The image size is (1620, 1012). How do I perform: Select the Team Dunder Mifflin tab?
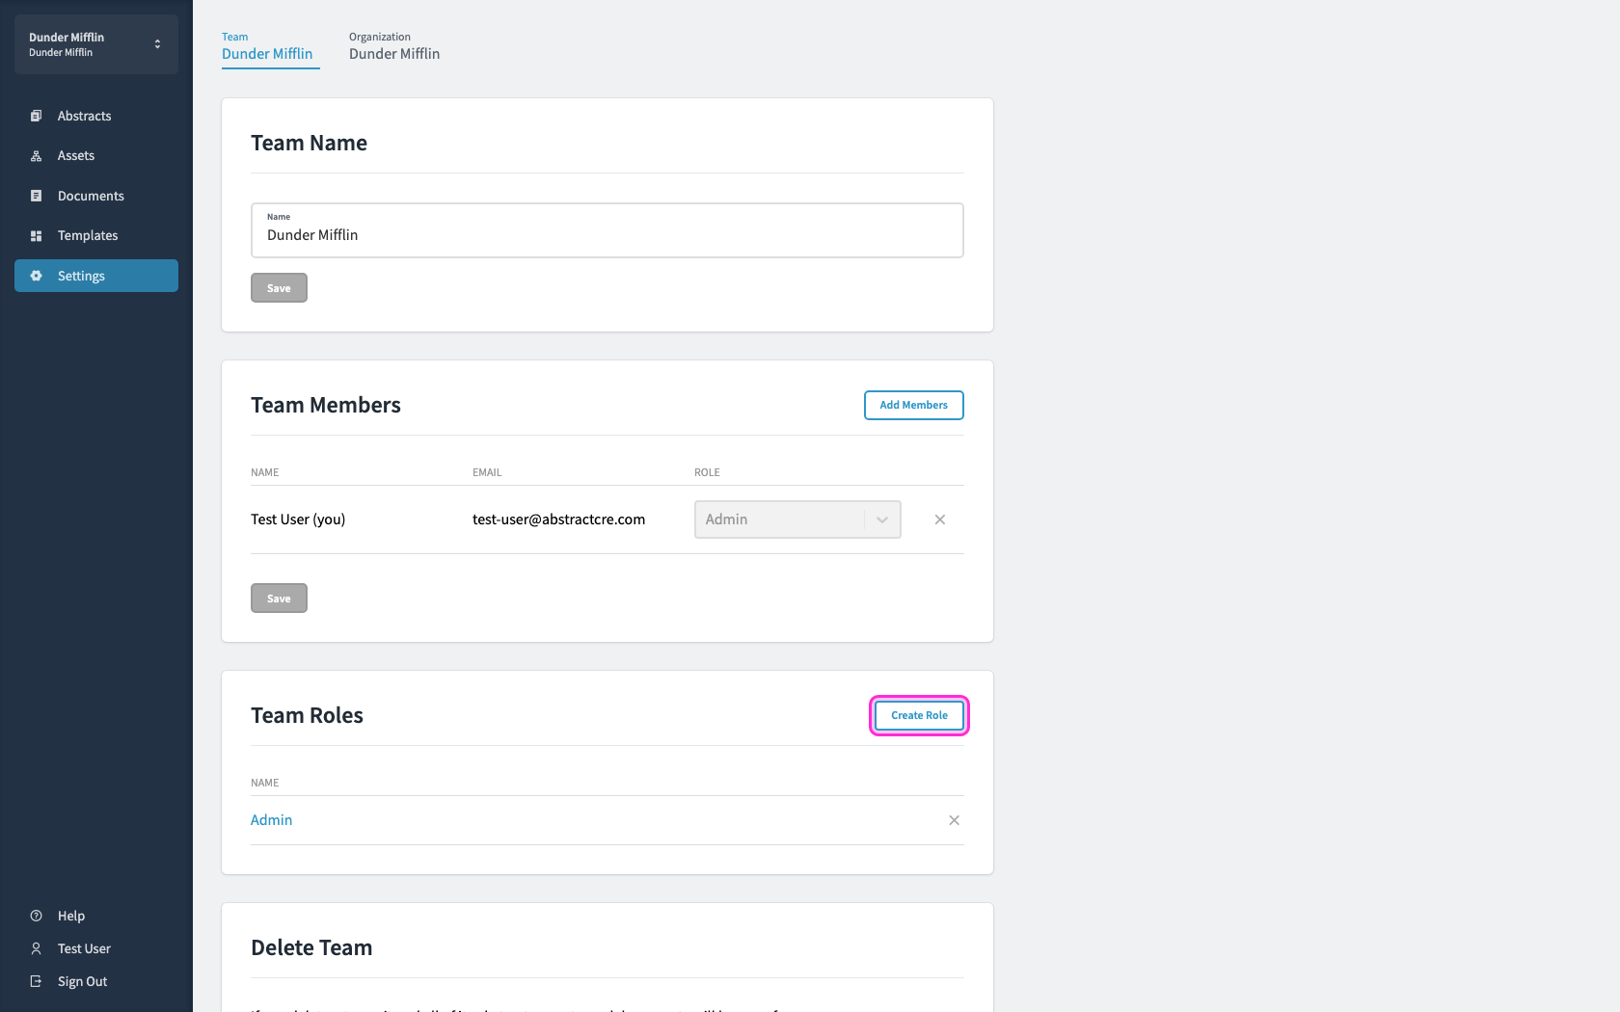268,46
